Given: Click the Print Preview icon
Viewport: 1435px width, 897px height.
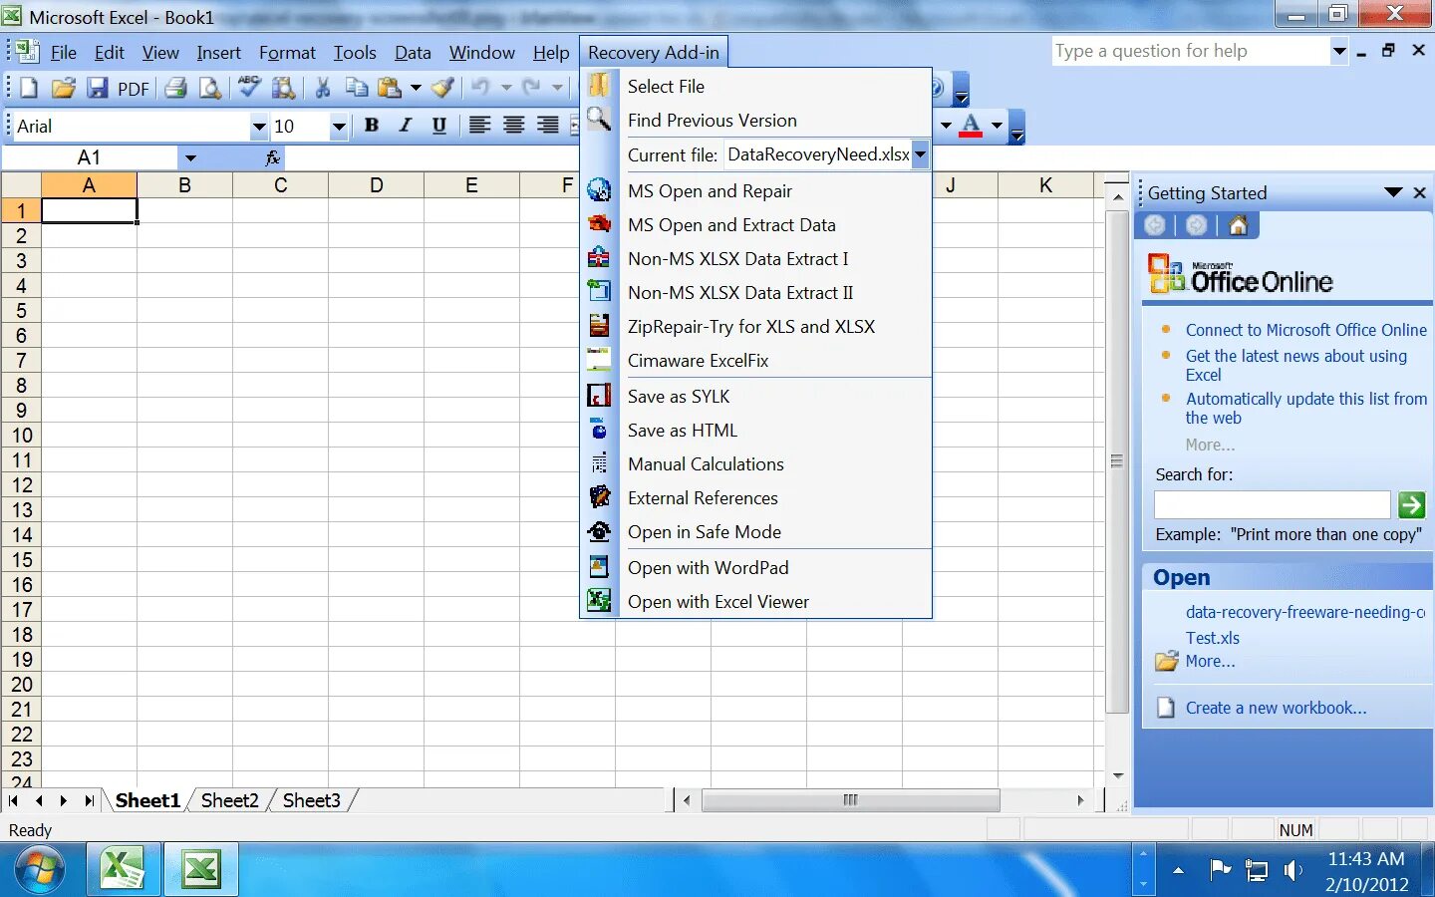Looking at the screenshot, I should pyautogui.click(x=210, y=88).
